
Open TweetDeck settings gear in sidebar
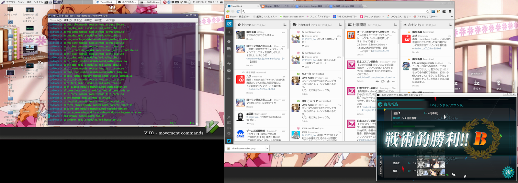point(229,133)
